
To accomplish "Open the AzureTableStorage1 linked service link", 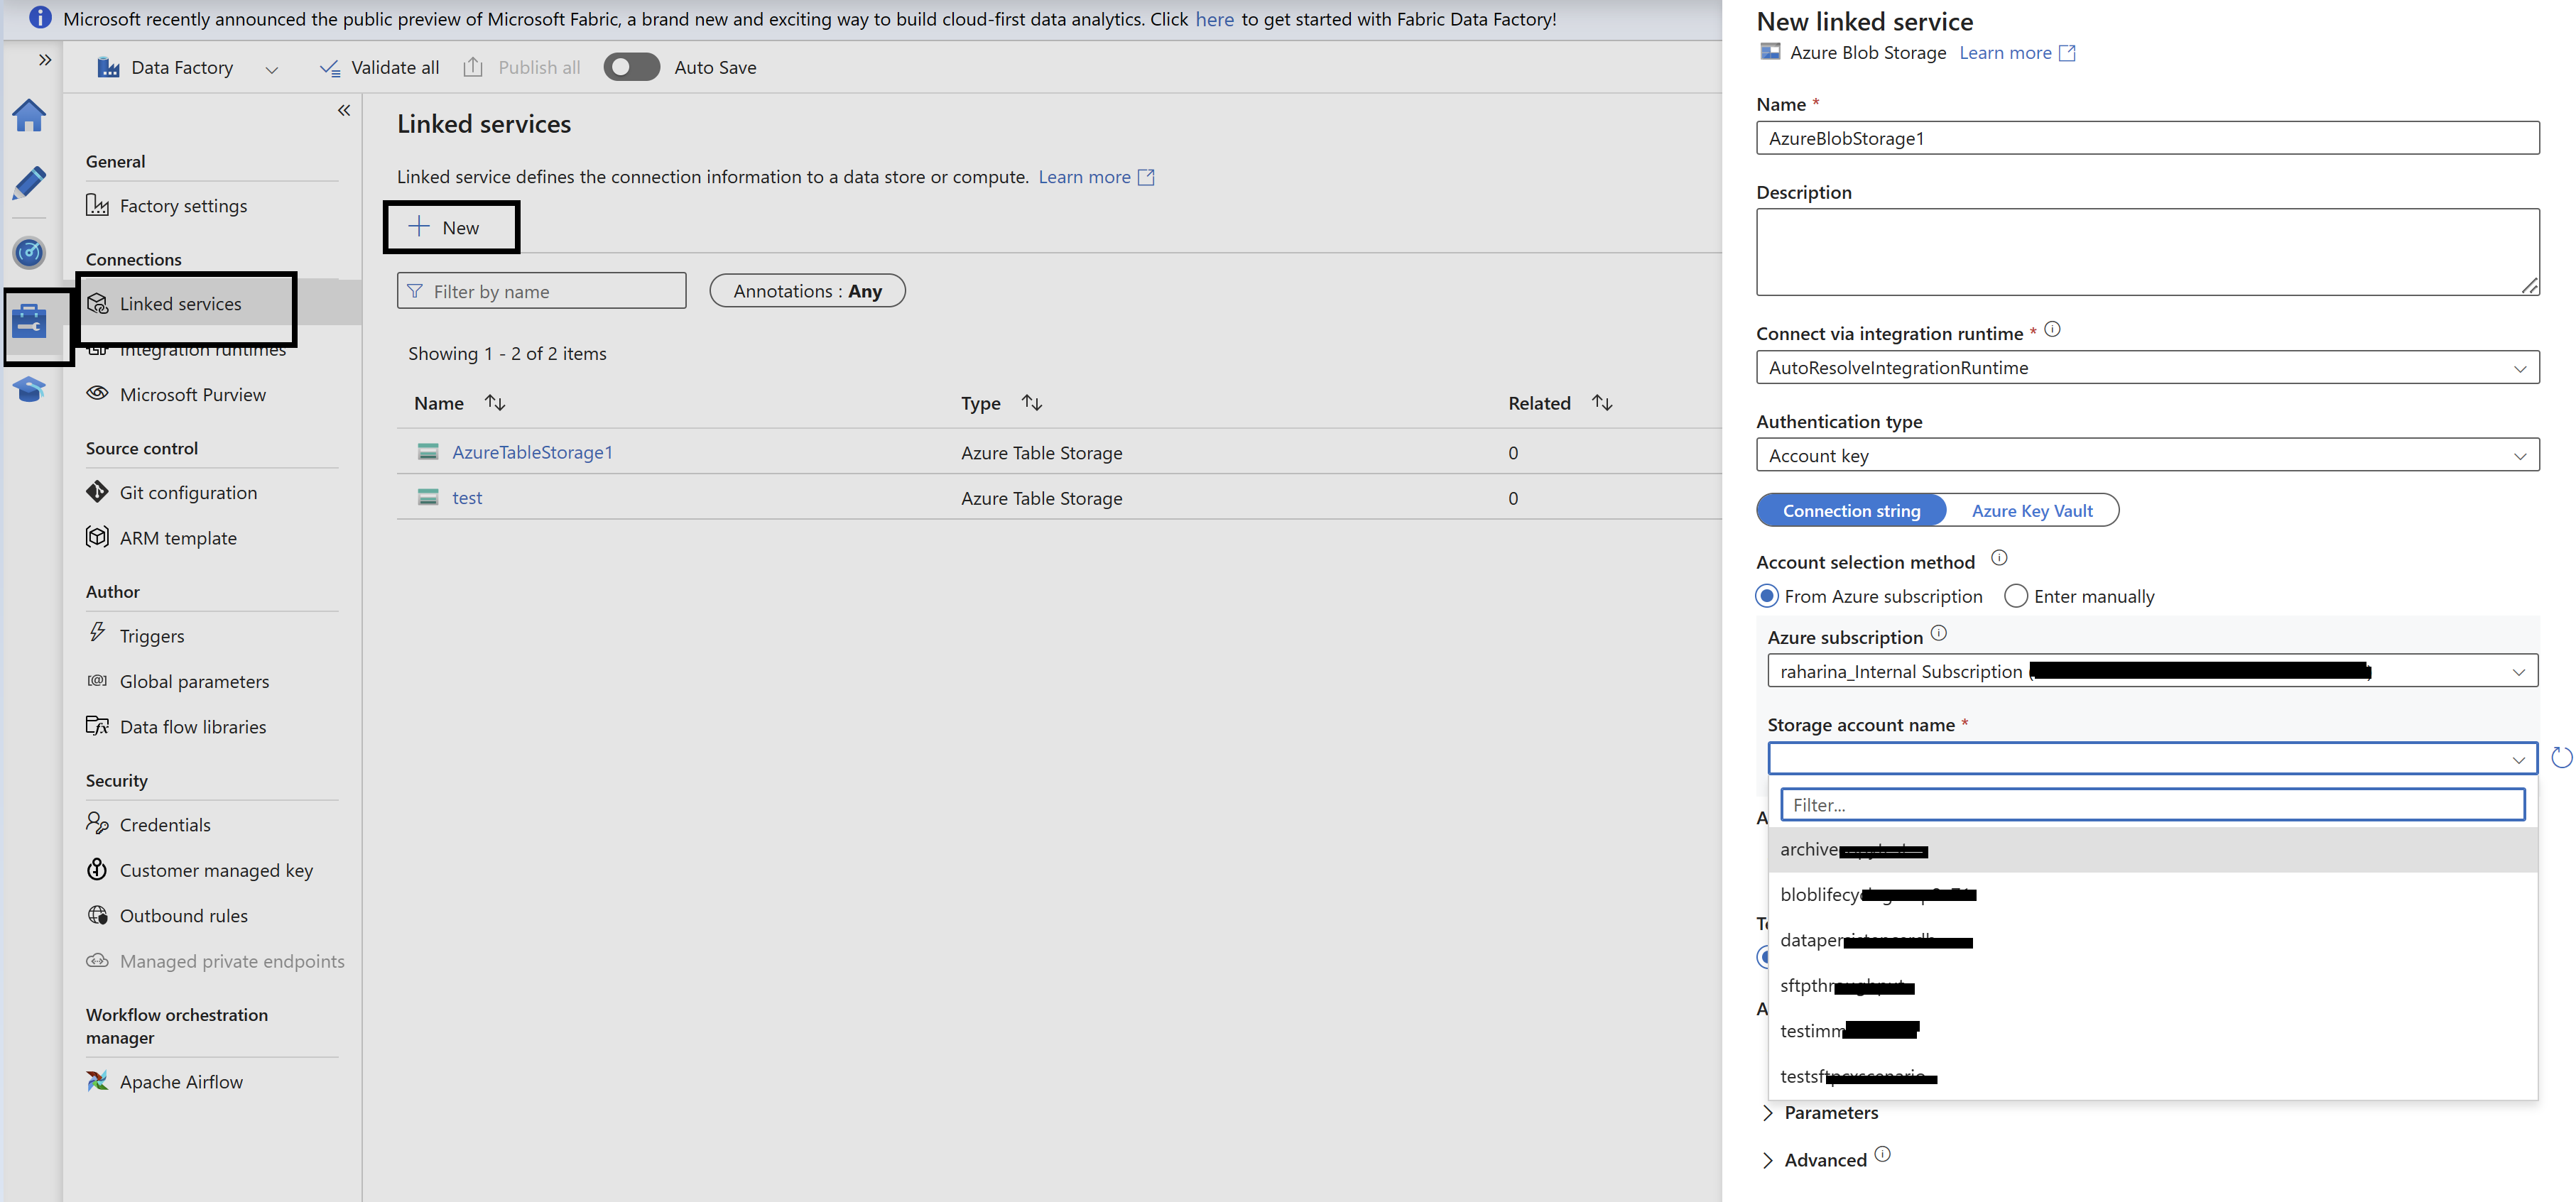I will click(x=532, y=453).
